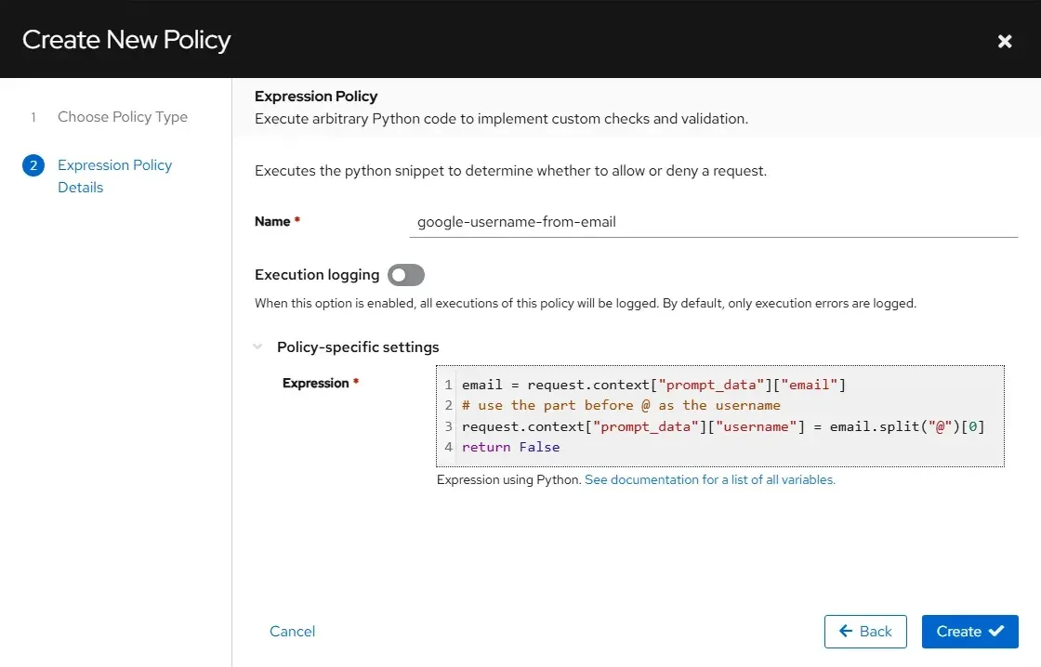Click the Create button

point(969,631)
